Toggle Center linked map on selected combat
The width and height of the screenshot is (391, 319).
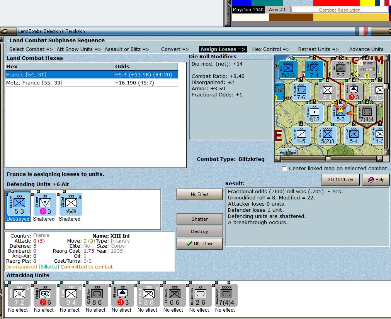284,168
